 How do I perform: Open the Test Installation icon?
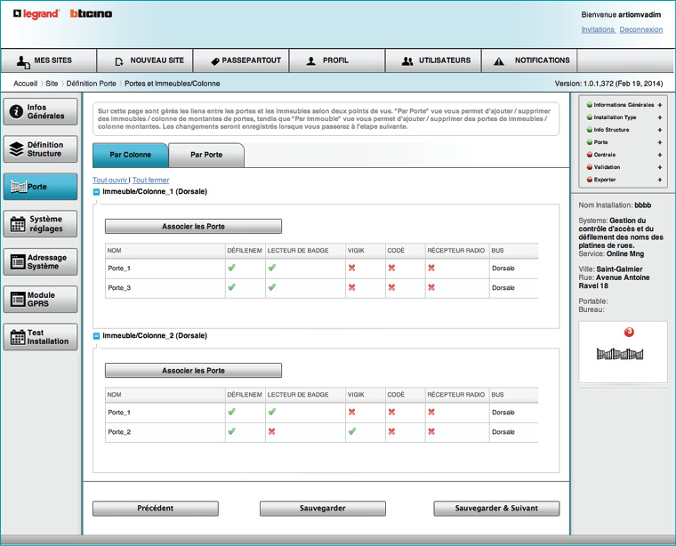pos(17,337)
